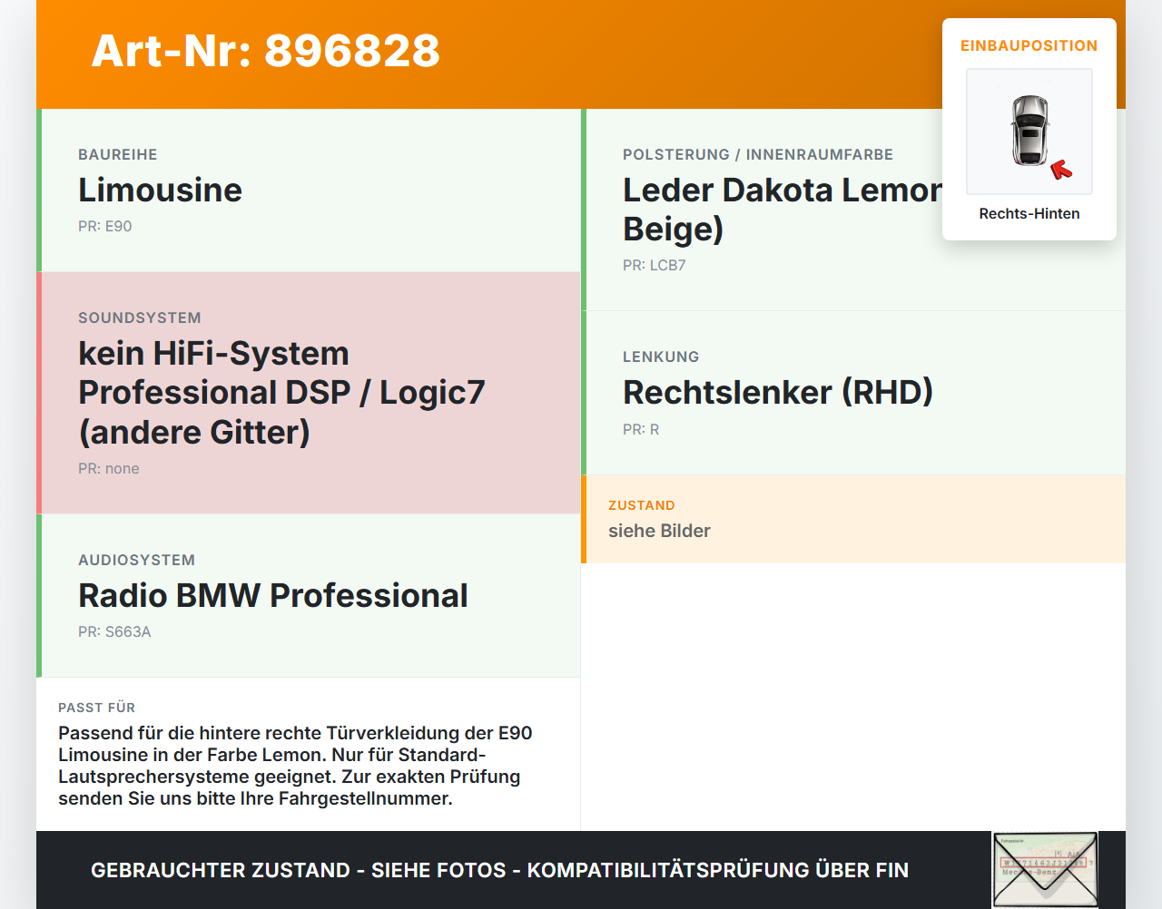Click the PR: S663A code
Viewport: 1162px width, 909px height.
[x=114, y=631]
